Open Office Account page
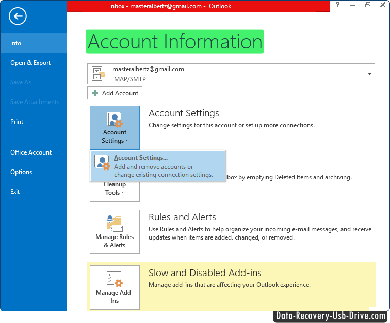Screen dimensions: 390x323 click(34, 152)
